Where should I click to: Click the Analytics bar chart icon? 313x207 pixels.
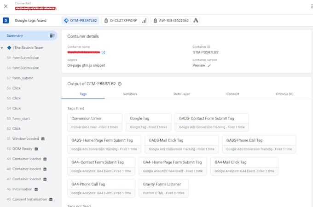pyautogui.click(x=144, y=20)
